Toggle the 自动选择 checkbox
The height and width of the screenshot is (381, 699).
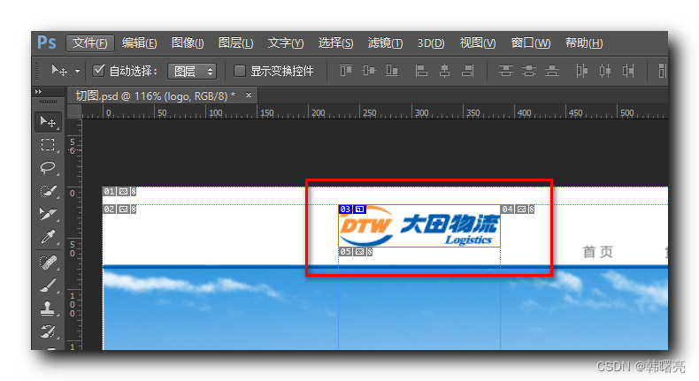[98, 71]
